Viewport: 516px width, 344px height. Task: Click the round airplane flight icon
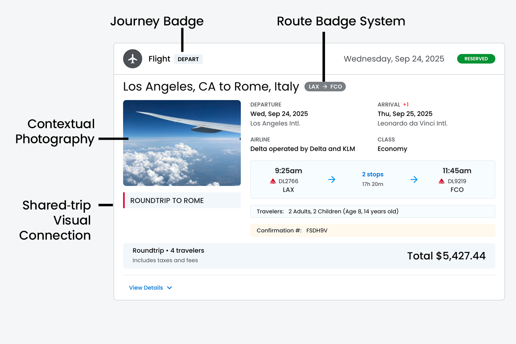(133, 59)
